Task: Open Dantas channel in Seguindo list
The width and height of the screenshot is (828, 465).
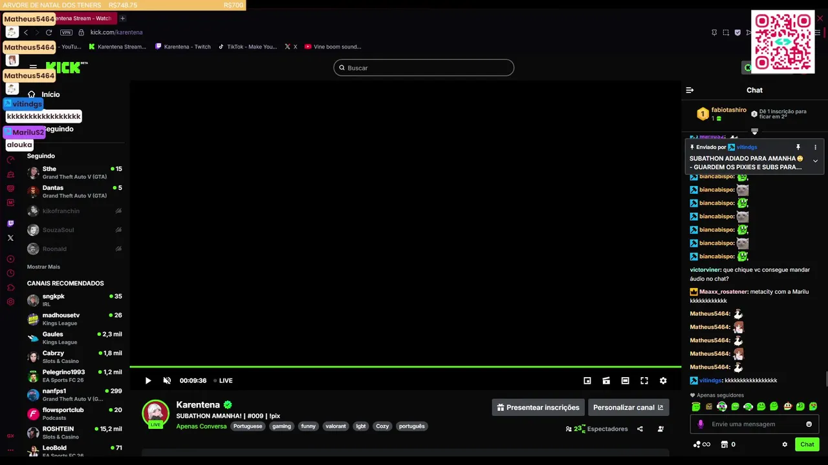Action: click(x=74, y=191)
